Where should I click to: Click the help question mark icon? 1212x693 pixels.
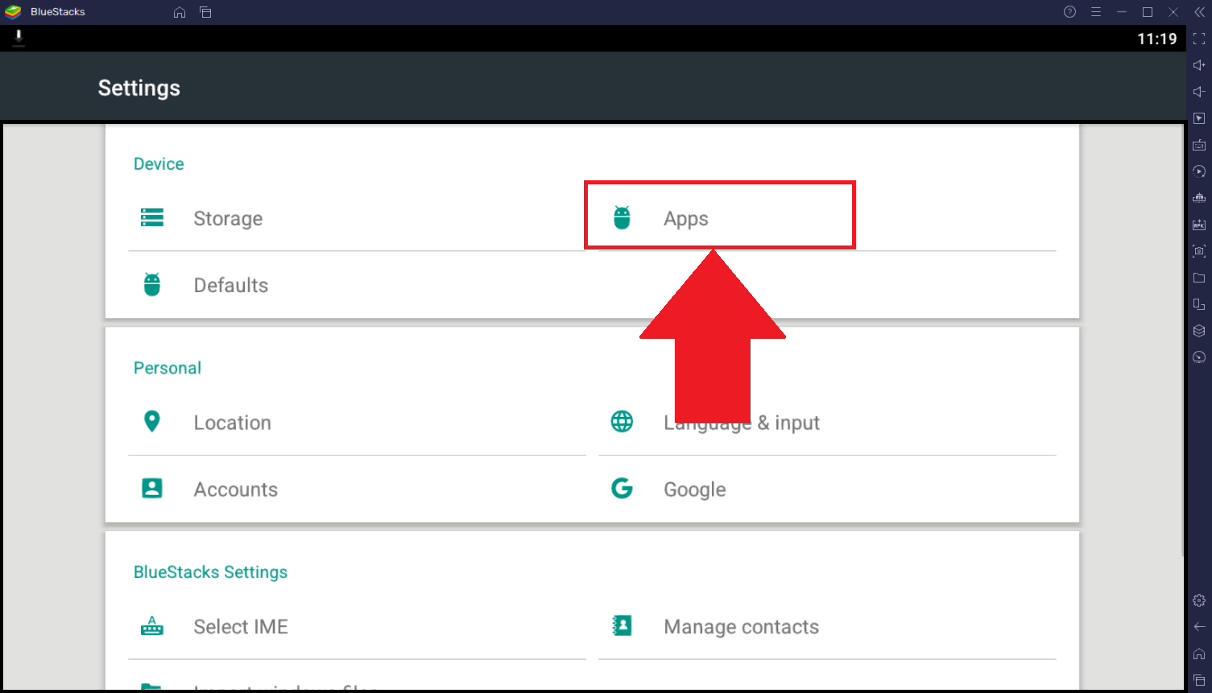point(1069,12)
